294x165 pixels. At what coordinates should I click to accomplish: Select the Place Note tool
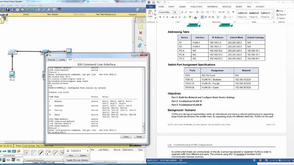(141, 27)
